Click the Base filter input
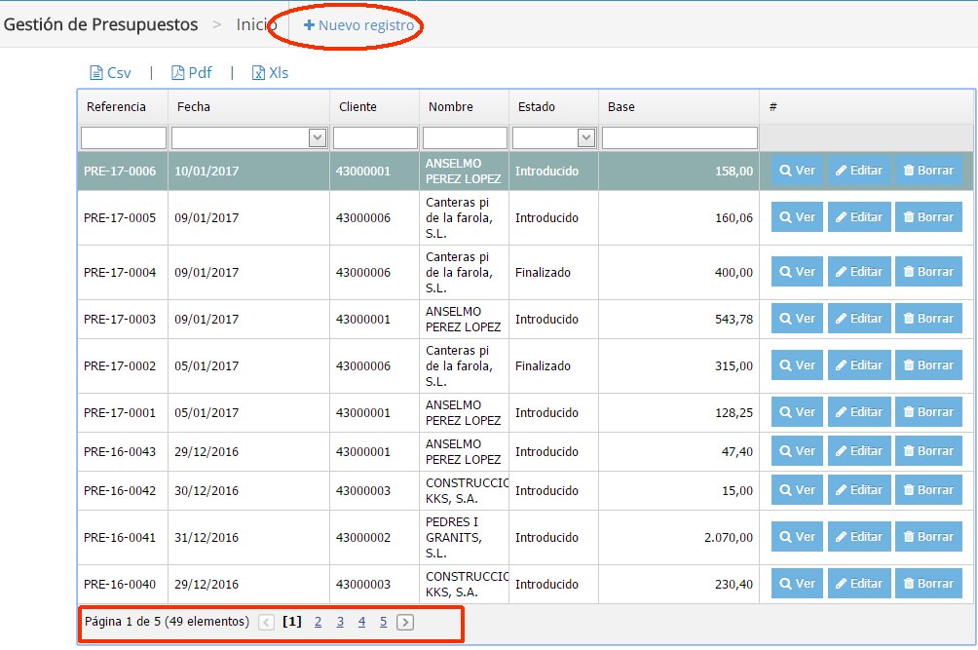Viewport: 978px width, 650px height. pyautogui.click(x=679, y=137)
